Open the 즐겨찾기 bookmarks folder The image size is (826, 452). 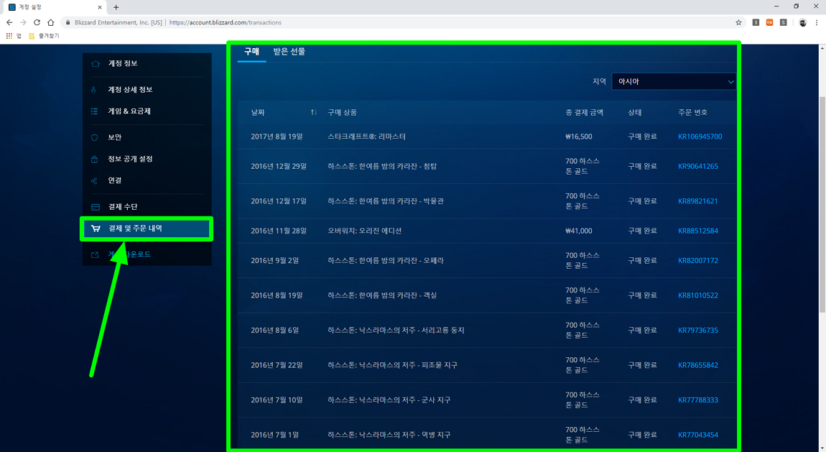tap(45, 36)
